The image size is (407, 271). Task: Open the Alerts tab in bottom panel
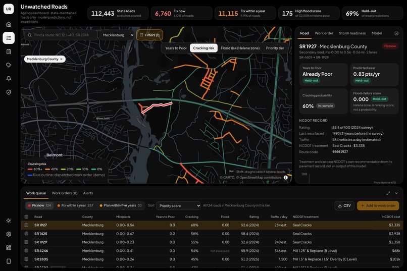[x=88, y=193]
